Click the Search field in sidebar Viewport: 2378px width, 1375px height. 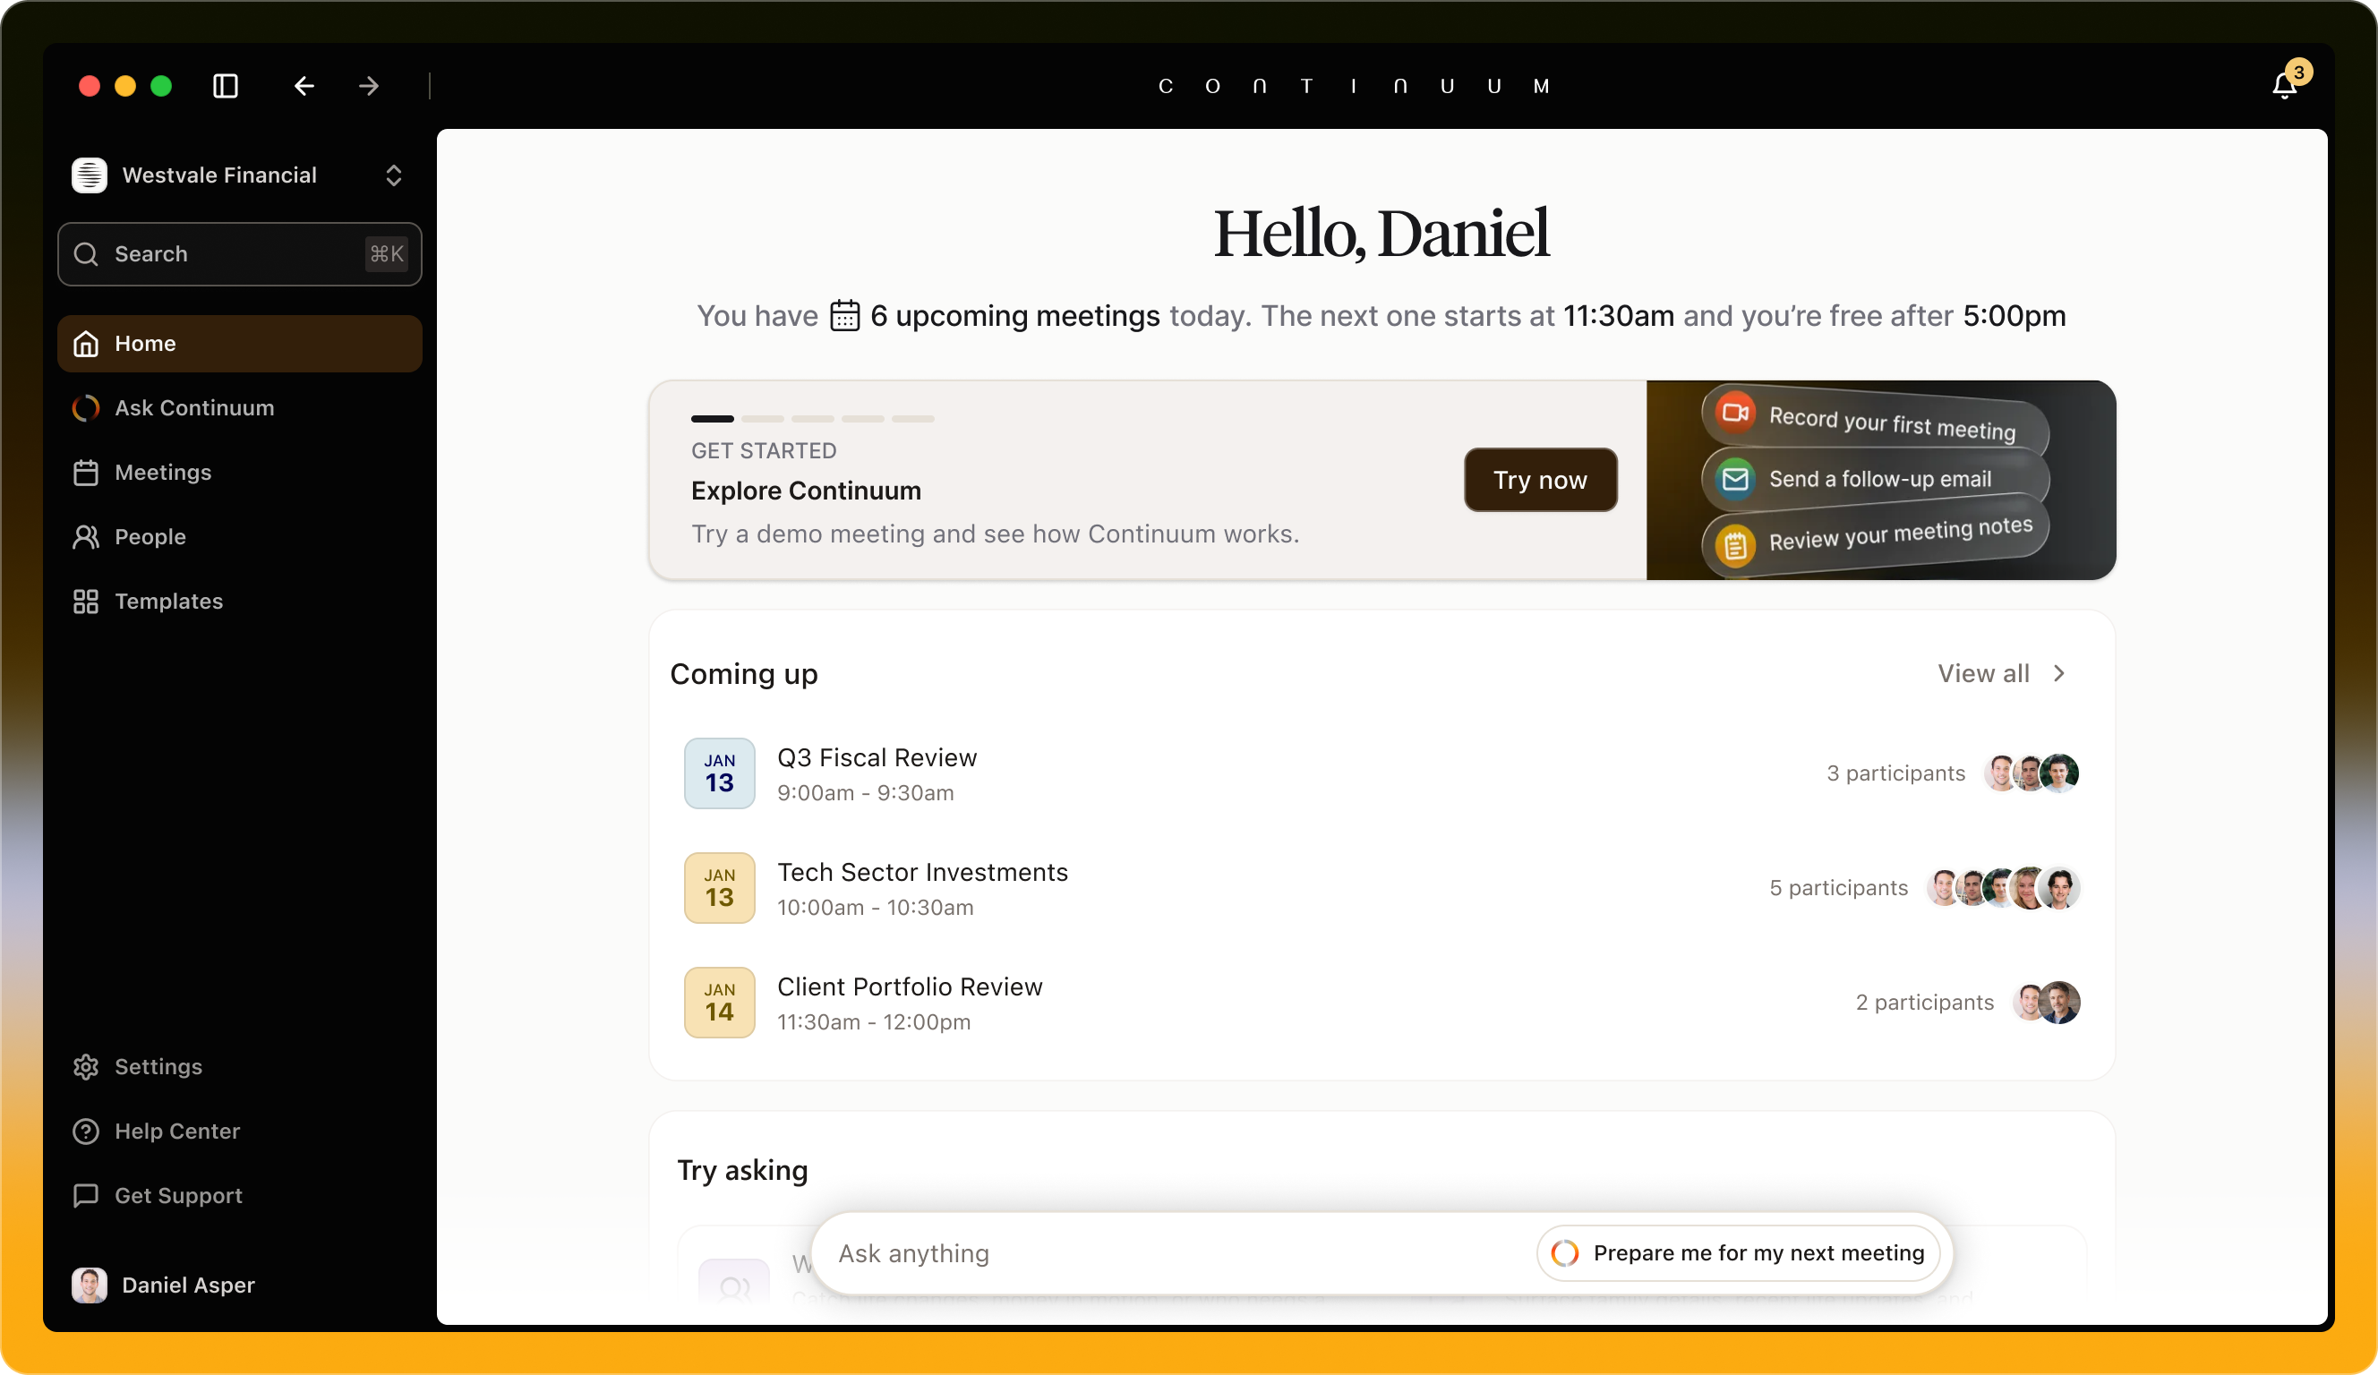239,254
